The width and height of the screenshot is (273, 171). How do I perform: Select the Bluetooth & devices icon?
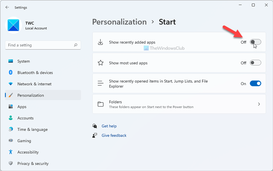click(x=11, y=73)
